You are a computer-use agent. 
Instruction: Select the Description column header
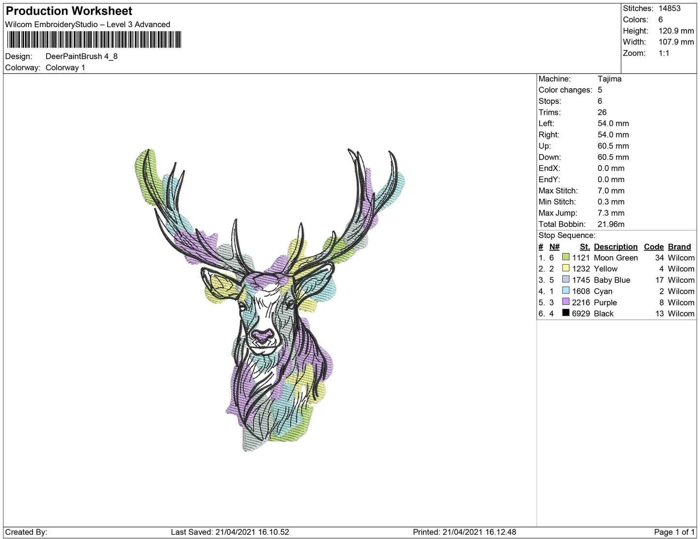(x=616, y=246)
